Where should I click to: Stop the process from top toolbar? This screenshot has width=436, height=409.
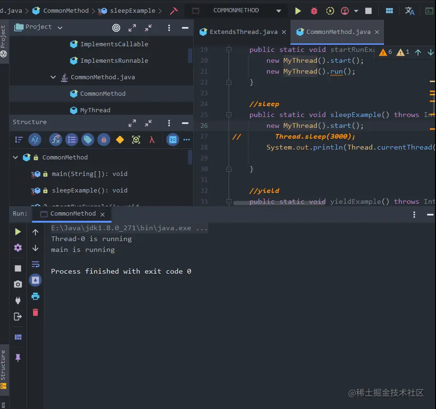tap(368, 11)
